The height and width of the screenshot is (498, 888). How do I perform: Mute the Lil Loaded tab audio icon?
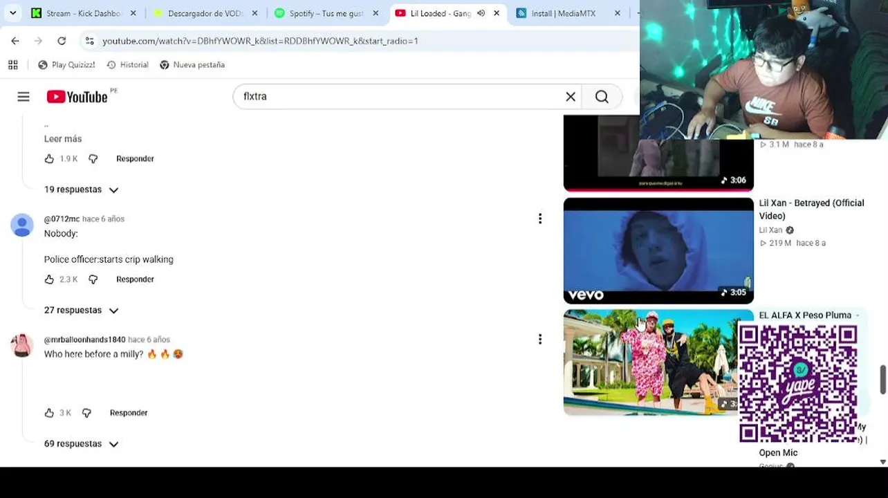[481, 13]
